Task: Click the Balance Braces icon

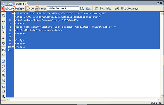Action: coord(3,43)
